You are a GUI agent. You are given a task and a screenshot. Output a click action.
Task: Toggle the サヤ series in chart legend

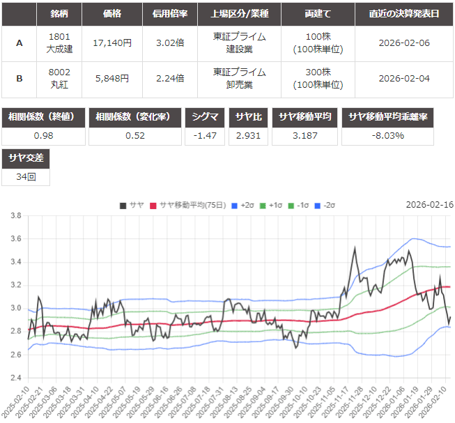pos(132,205)
